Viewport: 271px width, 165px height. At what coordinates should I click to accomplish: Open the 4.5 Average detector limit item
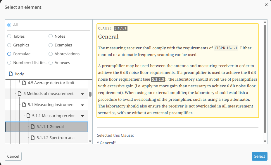click(x=51, y=83)
